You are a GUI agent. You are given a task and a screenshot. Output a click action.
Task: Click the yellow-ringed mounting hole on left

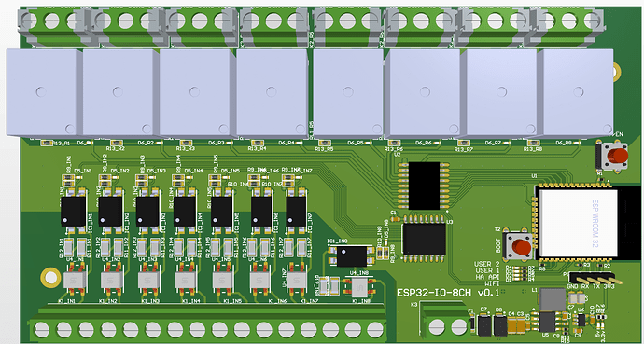50,278
